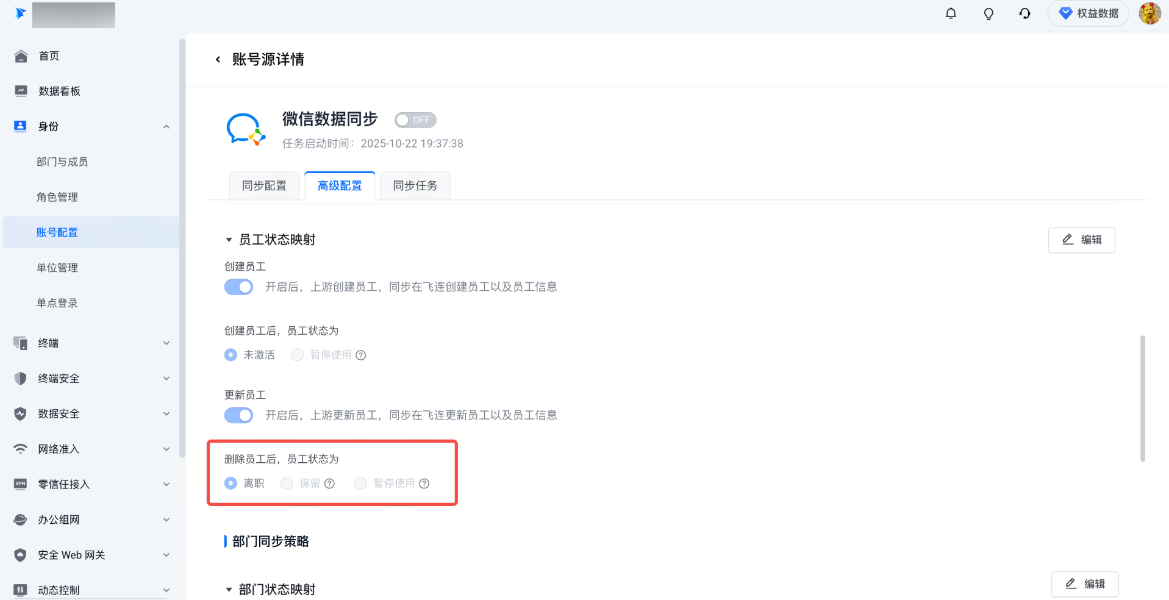The height and width of the screenshot is (600, 1169).
Task: Expand the 数据安全 menu chevron
Action: pos(166,414)
